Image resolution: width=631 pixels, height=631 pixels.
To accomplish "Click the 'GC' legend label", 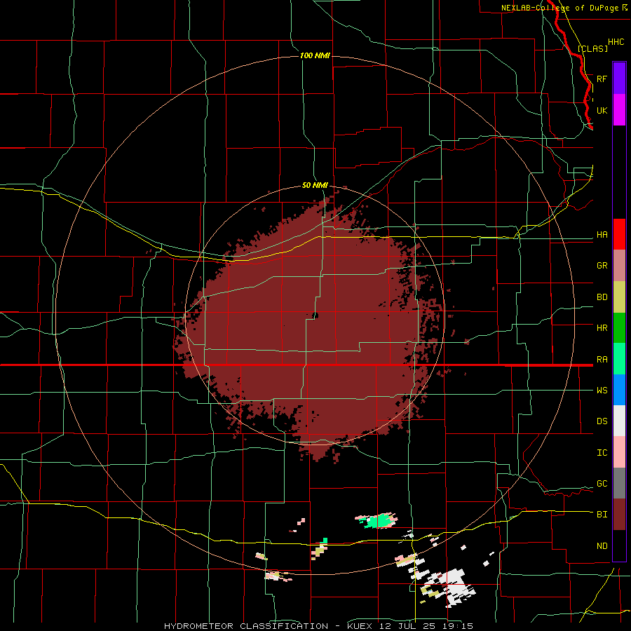I will pyautogui.click(x=602, y=484).
